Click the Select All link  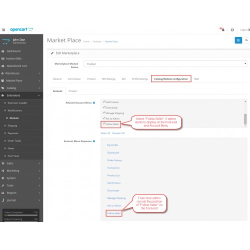pos(105,133)
